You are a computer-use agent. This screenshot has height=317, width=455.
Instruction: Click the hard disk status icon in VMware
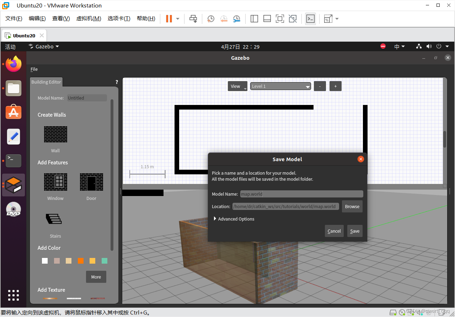tap(394, 312)
